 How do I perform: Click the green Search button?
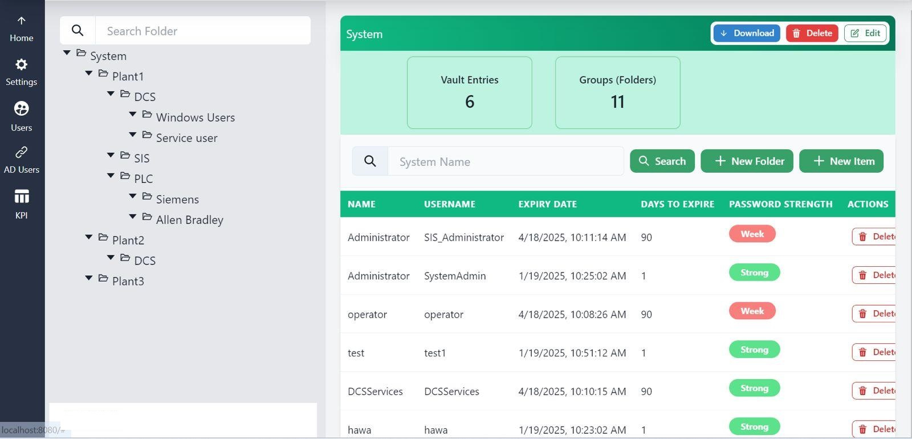tap(662, 161)
